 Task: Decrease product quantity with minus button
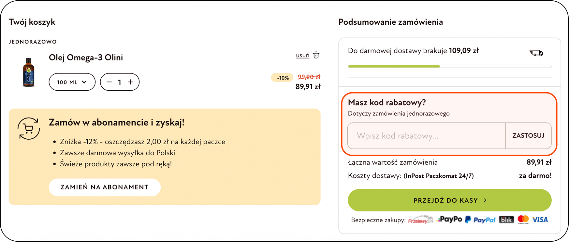109,82
